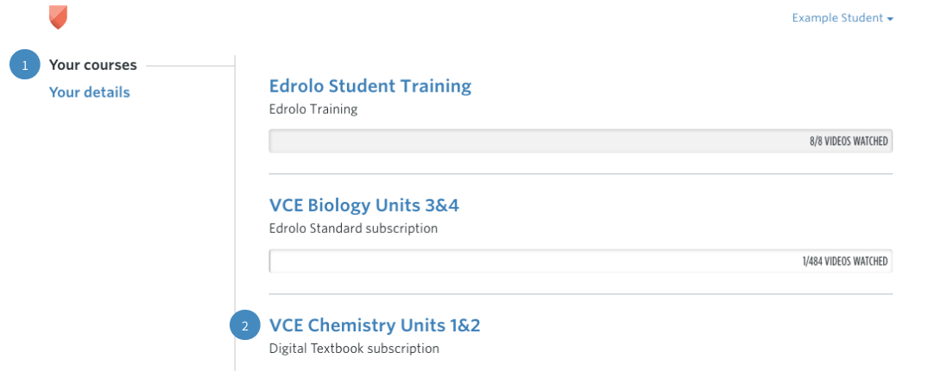
Task: Click the Edrolo Training progress bar
Action: point(581,141)
